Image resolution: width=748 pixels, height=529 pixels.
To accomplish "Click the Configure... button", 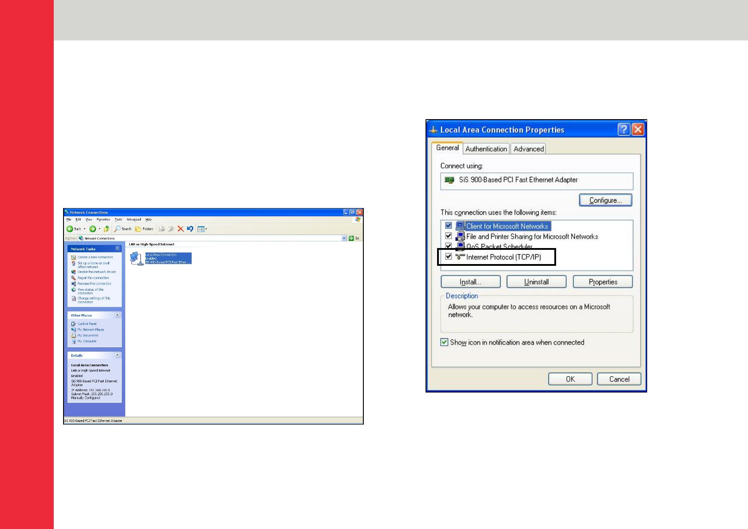I will (605, 200).
